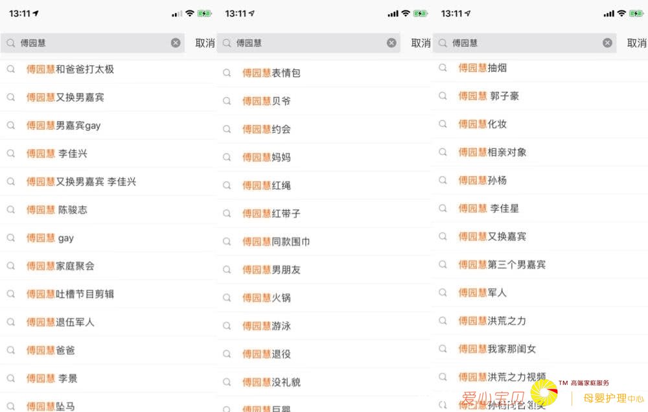Click the search icon next to 傅园慧火锅
This screenshot has width=648, height=412.
coord(227,297)
